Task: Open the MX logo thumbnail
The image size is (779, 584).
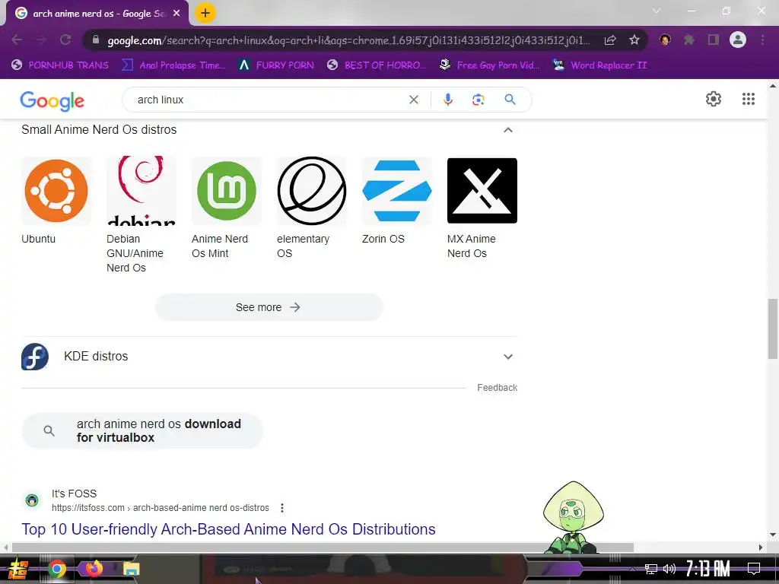Action: point(482,191)
